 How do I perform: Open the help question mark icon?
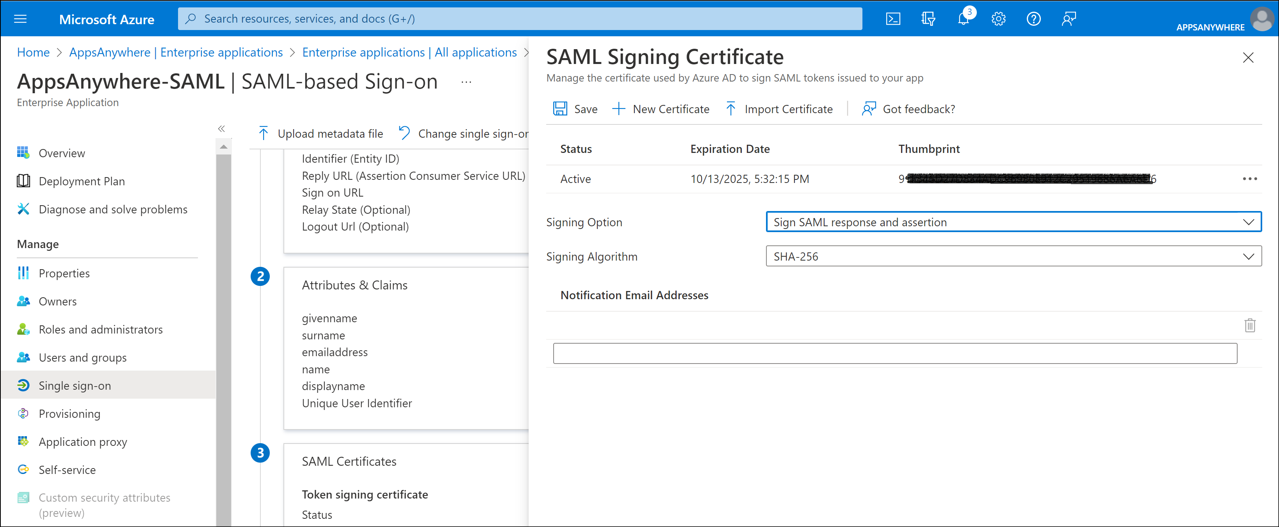(1033, 20)
